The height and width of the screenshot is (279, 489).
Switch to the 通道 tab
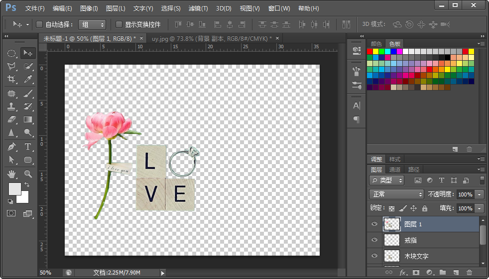tap(395, 170)
